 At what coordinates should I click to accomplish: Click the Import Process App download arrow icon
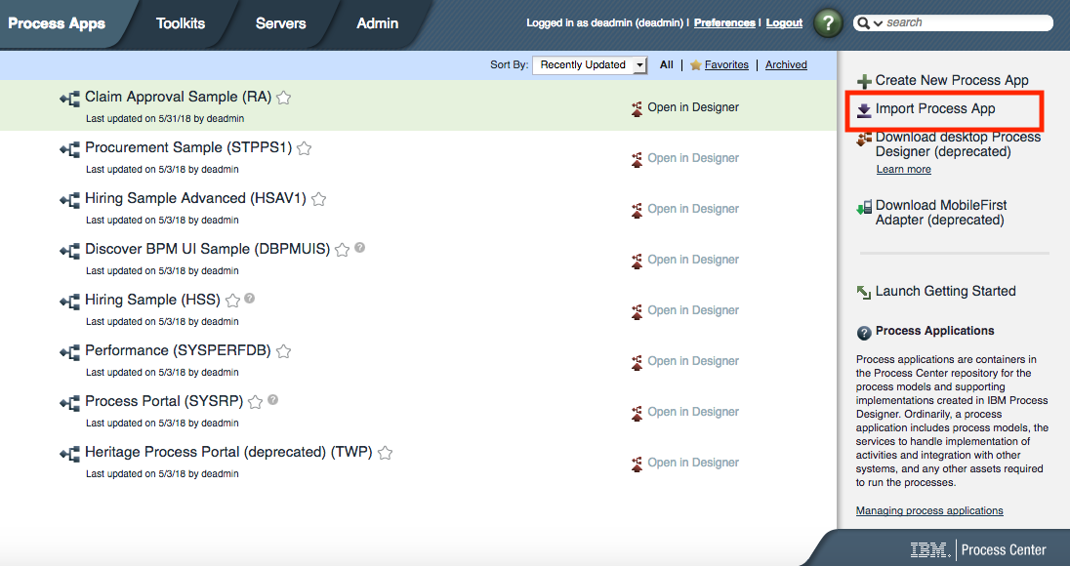[x=864, y=110]
